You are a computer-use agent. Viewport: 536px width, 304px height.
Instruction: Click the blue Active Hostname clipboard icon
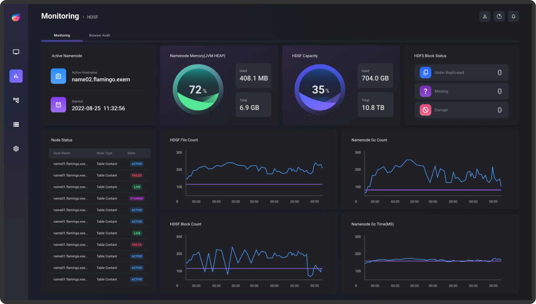click(x=58, y=76)
